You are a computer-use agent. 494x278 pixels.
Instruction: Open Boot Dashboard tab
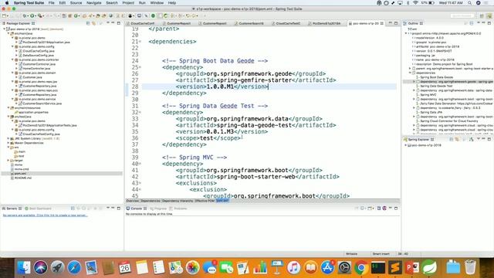pos(38,208)
